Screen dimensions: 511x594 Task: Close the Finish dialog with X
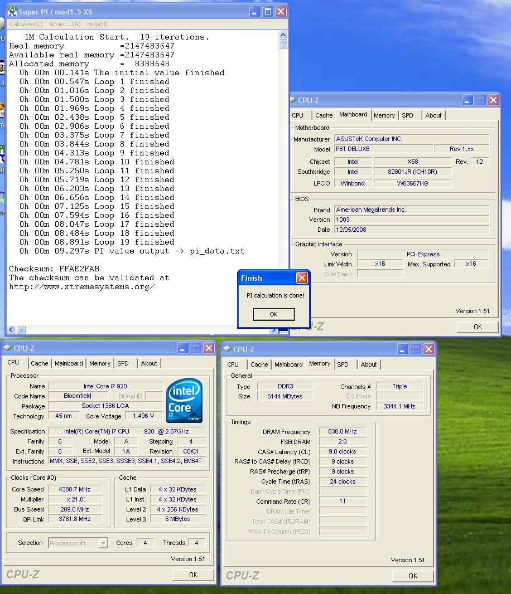click(302, 278)
